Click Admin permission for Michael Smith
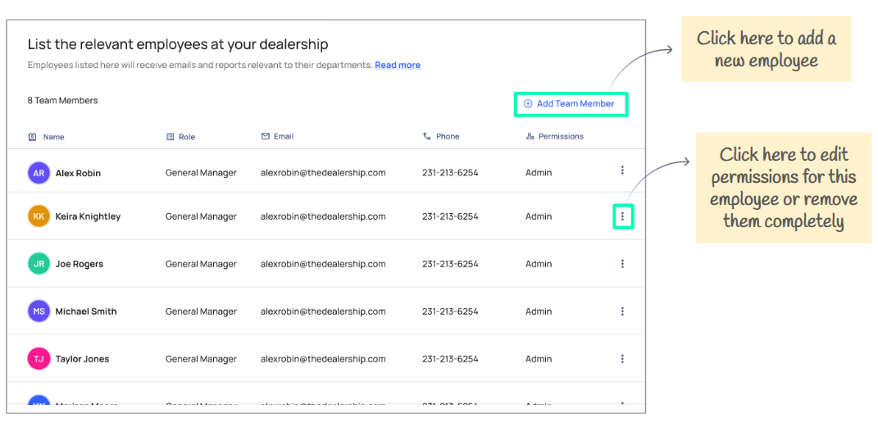Screen dimensions: 878x423 click(539, 312)
